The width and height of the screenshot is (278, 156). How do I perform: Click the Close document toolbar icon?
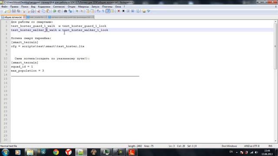tap(23, 11)
